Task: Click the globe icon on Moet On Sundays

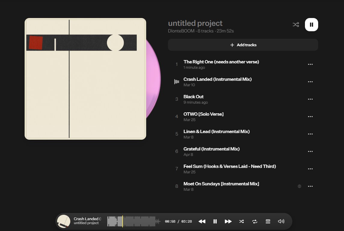Action: tap(299, 186)
